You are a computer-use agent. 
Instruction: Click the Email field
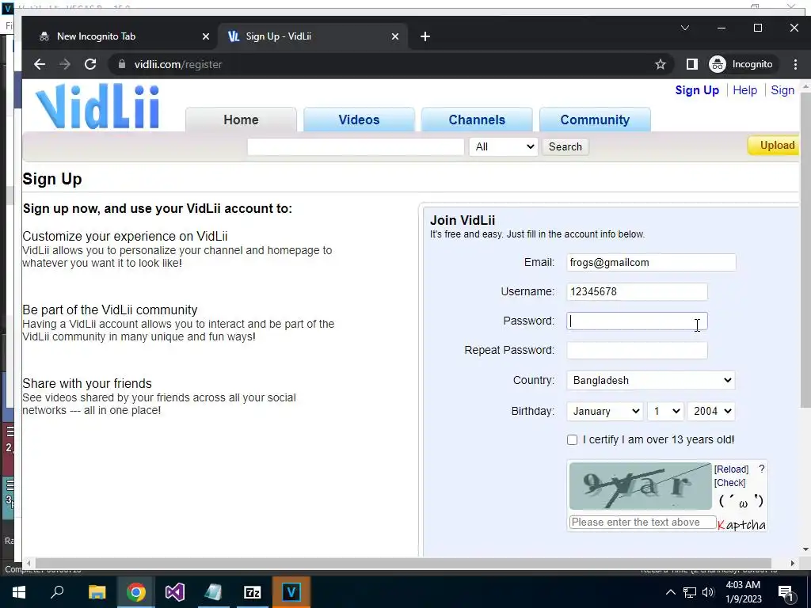click(651, 262)
